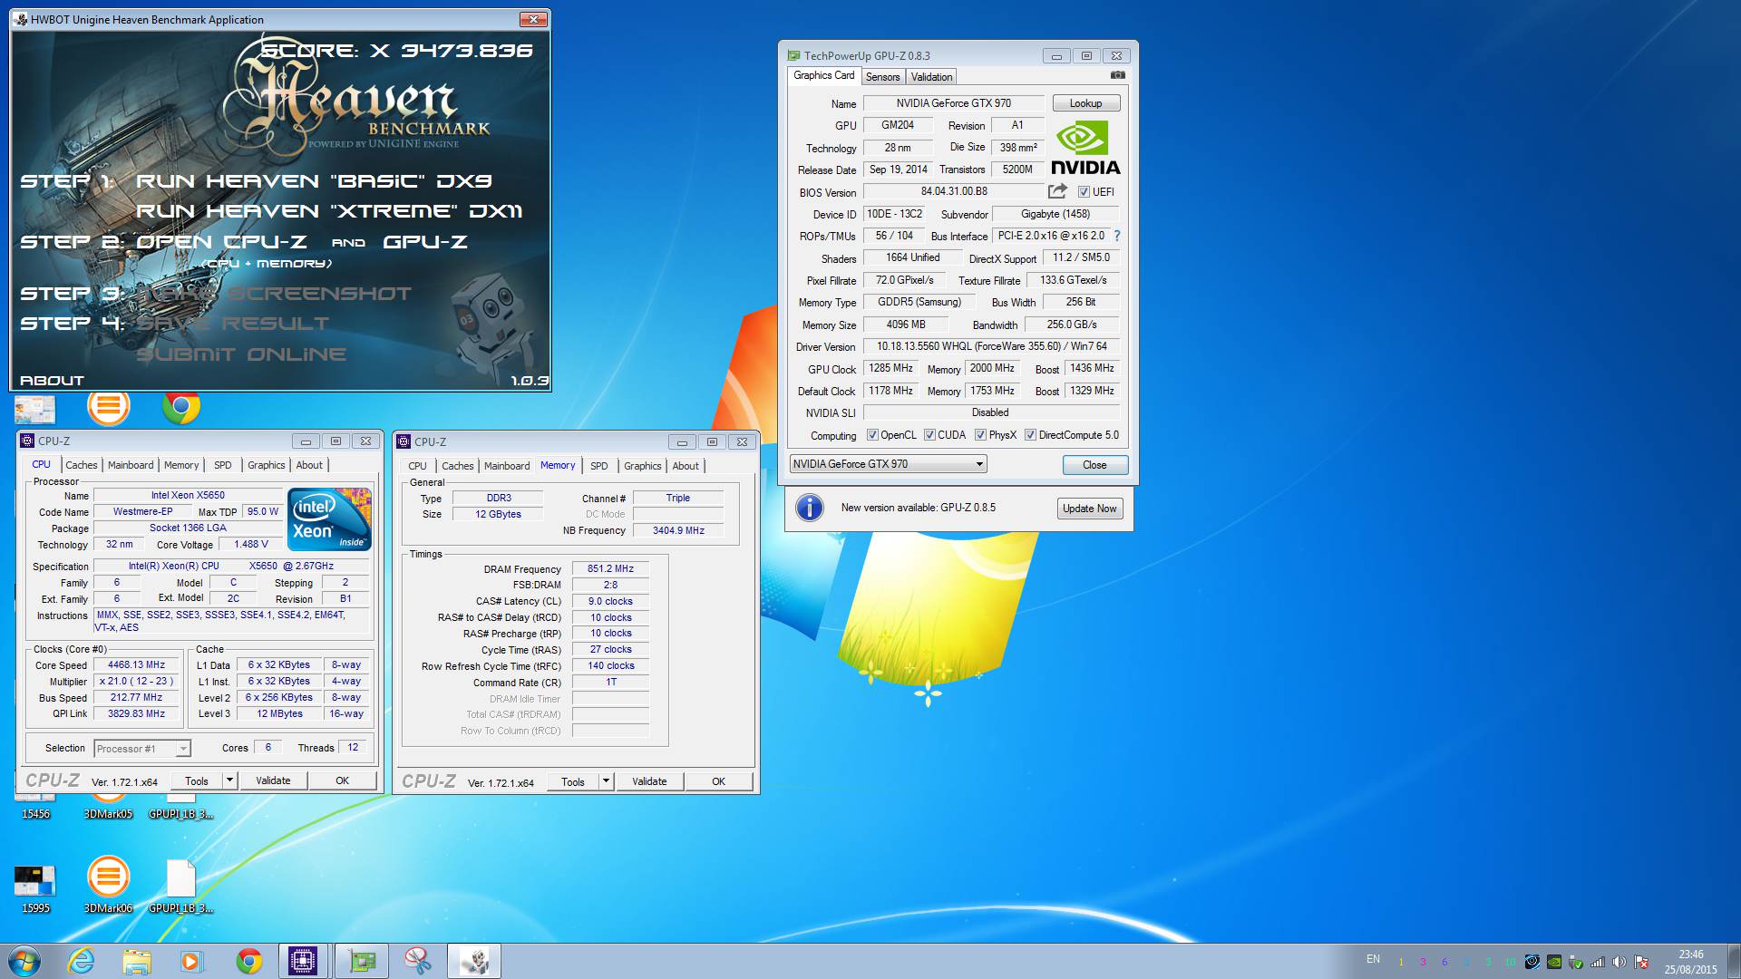Click RUN HEAVEN "BASIC" DX9

pyautogui.click(x=314, y=181)
